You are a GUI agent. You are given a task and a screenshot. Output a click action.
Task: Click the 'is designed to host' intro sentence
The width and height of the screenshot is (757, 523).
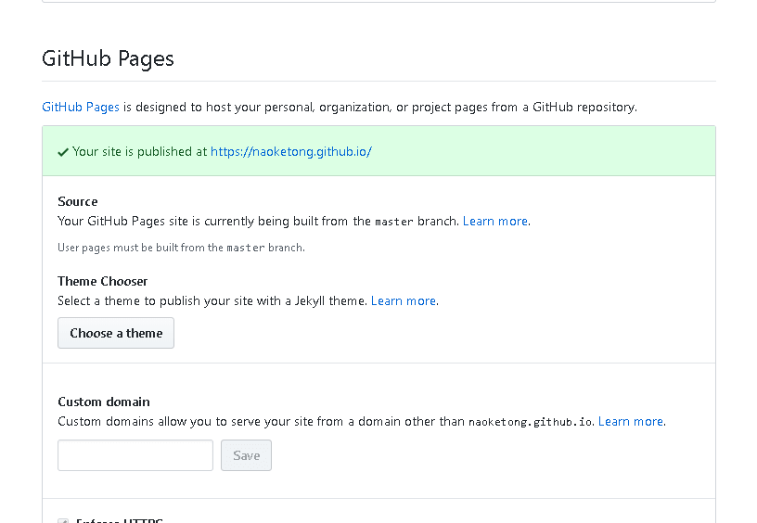[x=380, y=108]
